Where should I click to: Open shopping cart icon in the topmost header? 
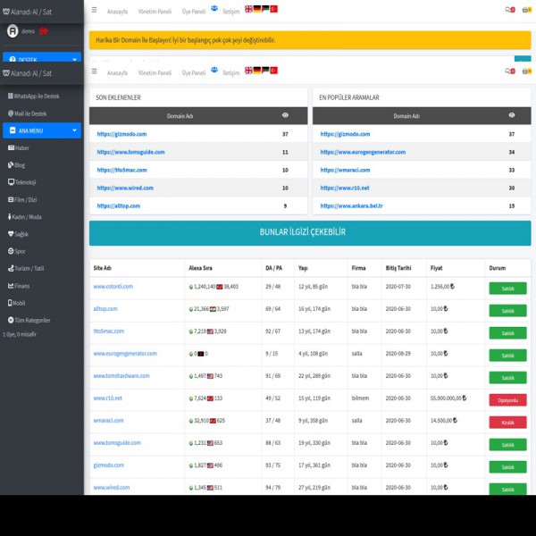526,10
